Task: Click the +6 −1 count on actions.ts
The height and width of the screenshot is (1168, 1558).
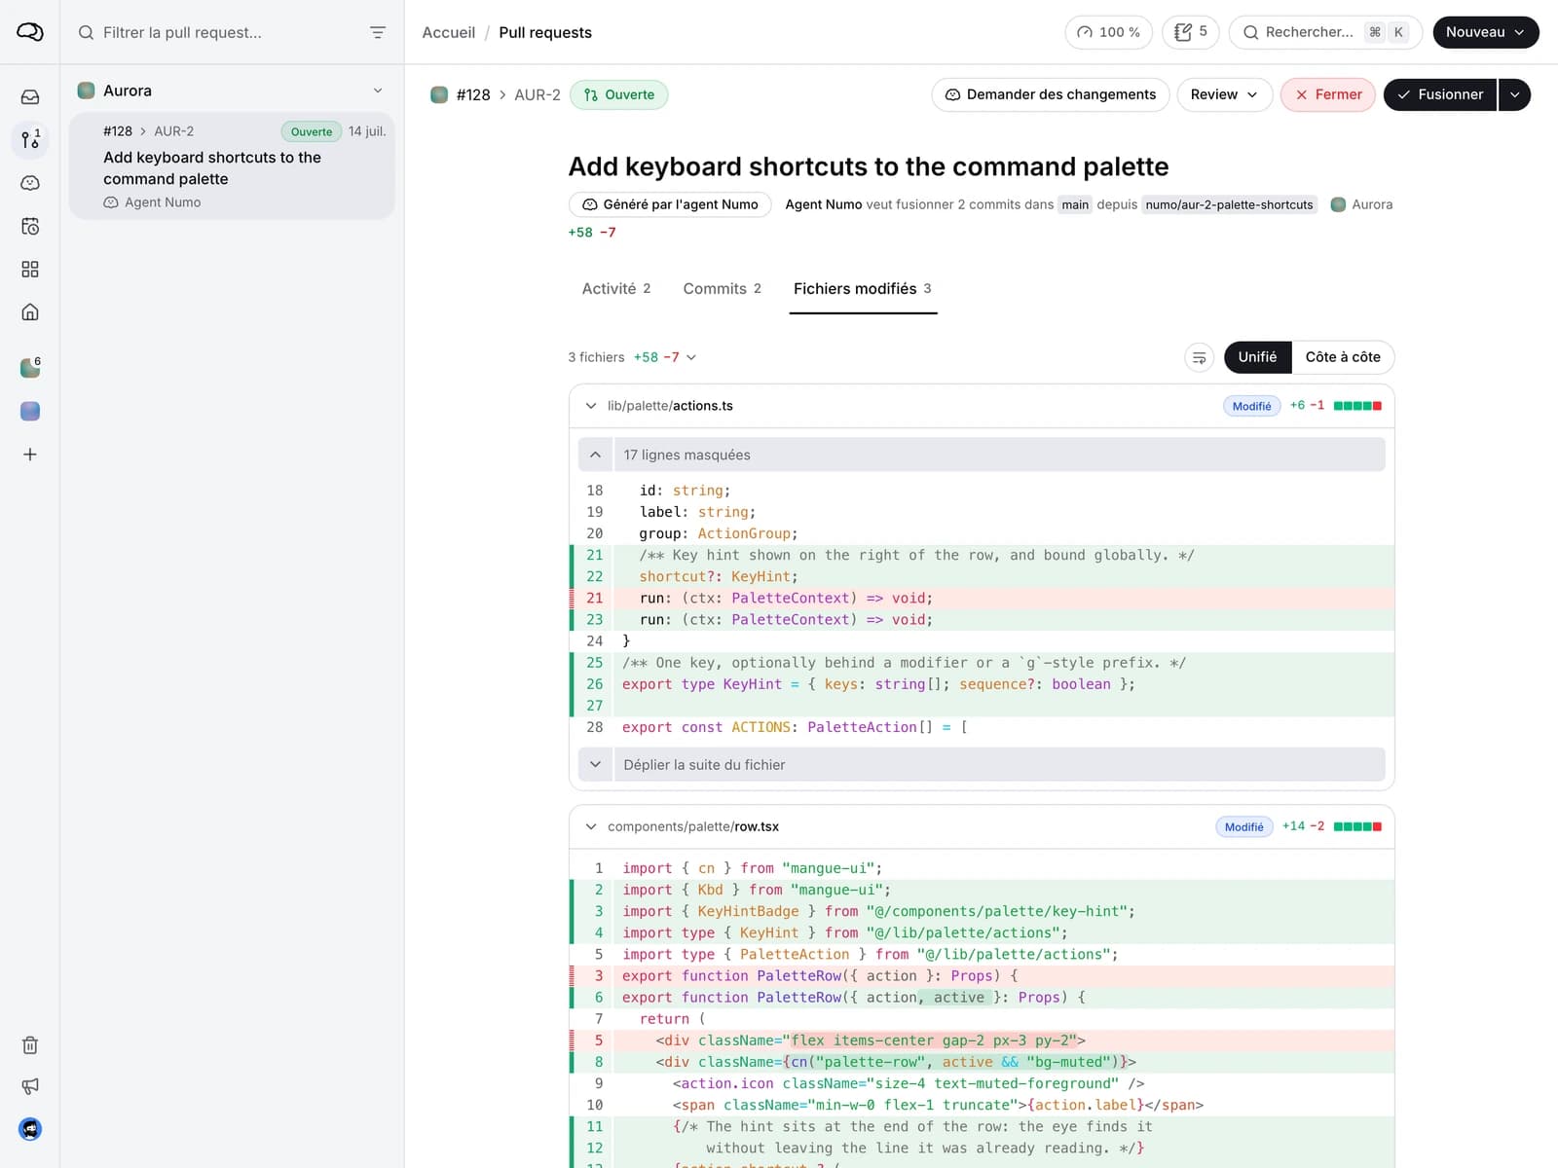Action: coord(1307,406)
